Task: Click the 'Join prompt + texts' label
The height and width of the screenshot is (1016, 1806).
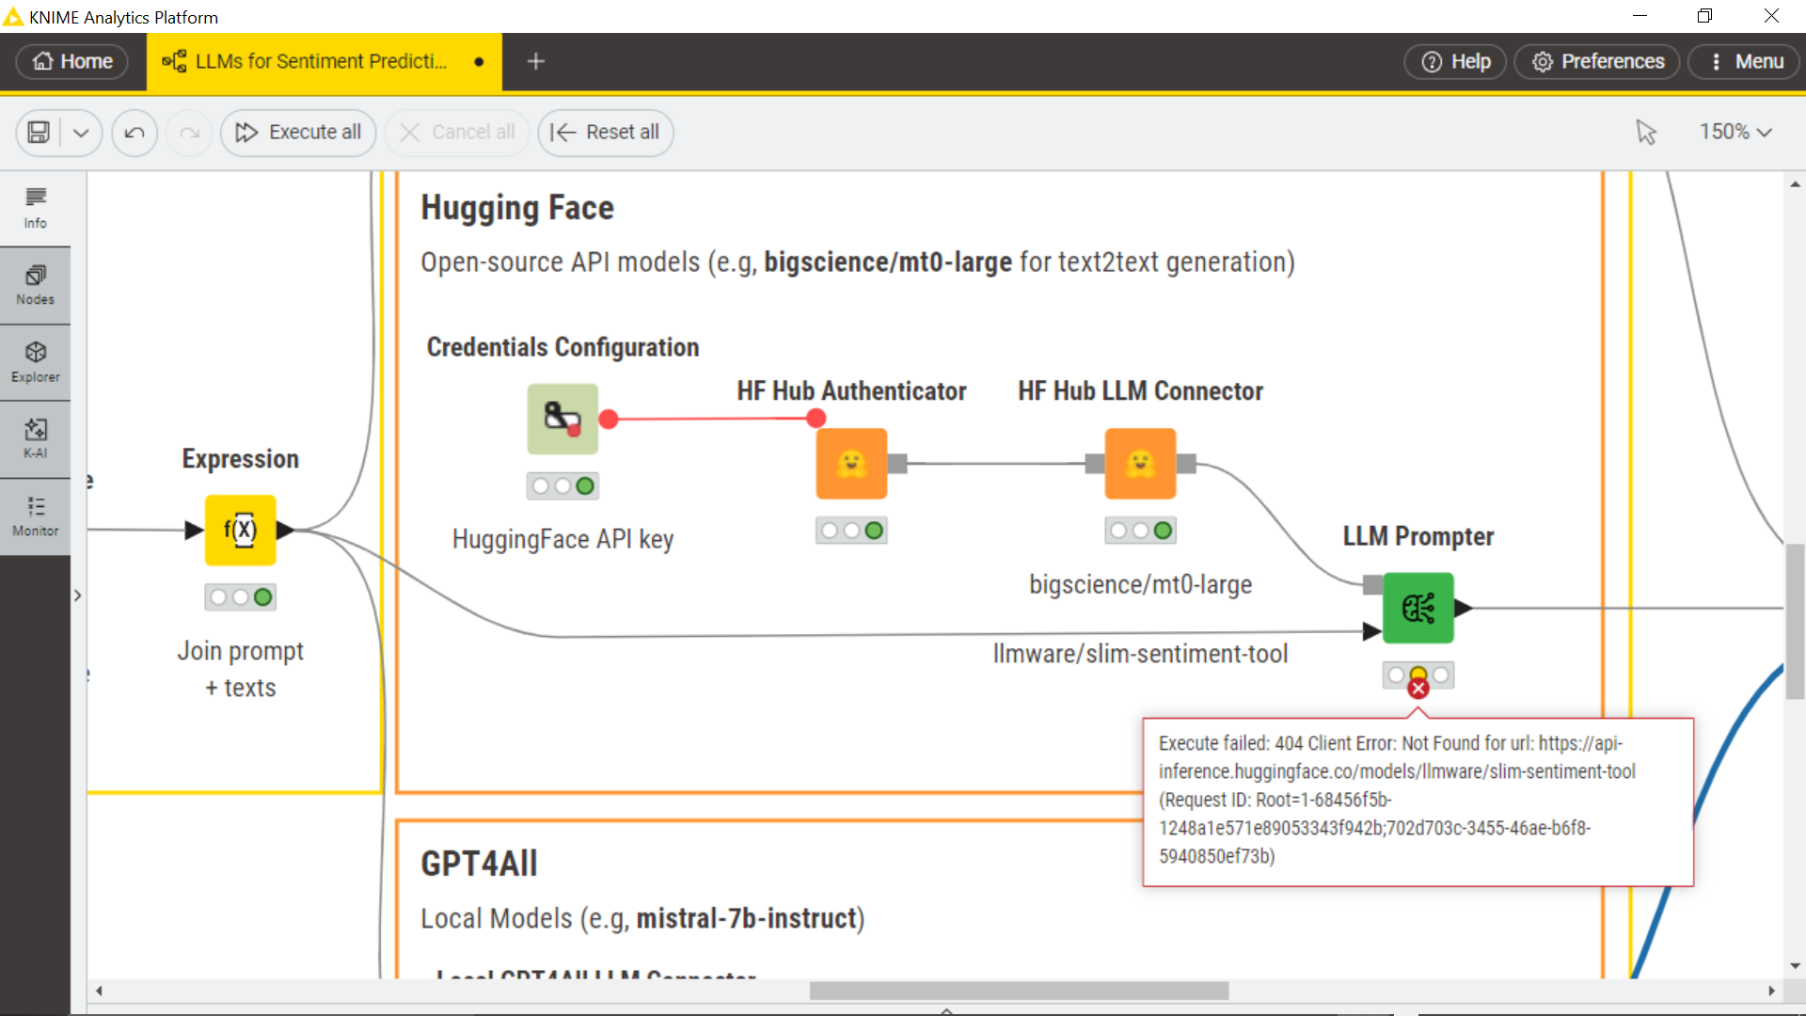Action: pyautogui.click(x=241, y=669)
